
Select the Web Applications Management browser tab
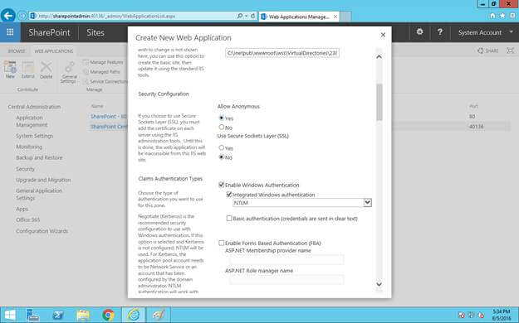tap(299, 17)
